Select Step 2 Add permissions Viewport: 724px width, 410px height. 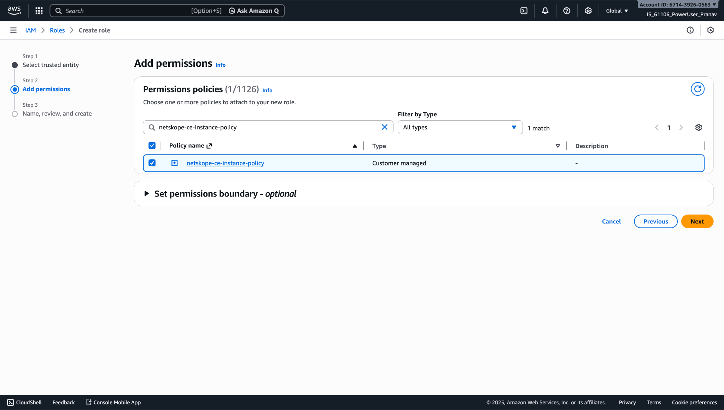[46, 89]
